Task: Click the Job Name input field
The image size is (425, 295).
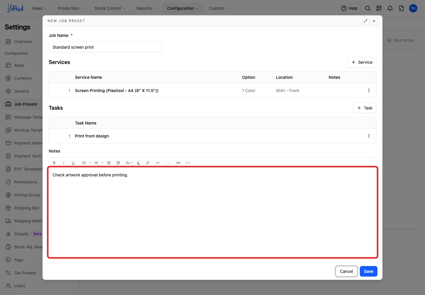Action: 105,47
